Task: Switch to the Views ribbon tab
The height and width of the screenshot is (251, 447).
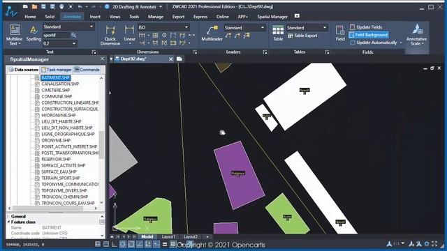Action: point(115,17)
